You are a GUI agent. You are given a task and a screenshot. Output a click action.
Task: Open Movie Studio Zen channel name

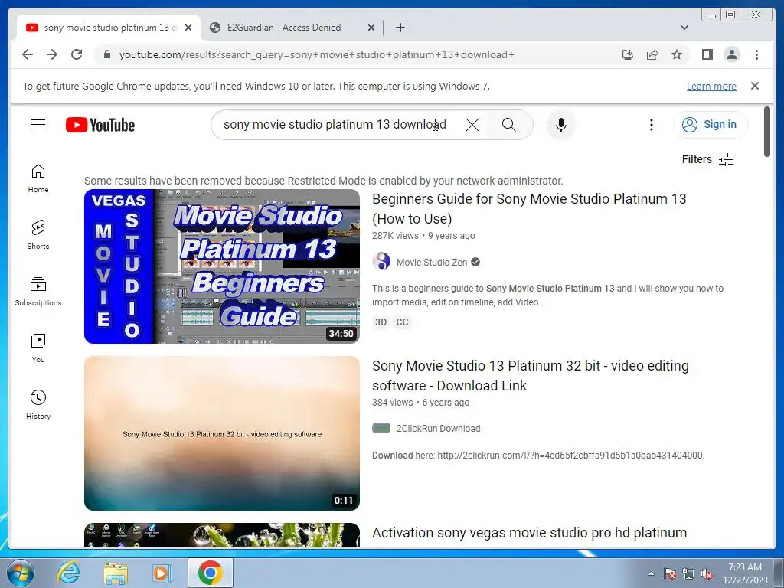pyautogui.click(x=432, y=262)
